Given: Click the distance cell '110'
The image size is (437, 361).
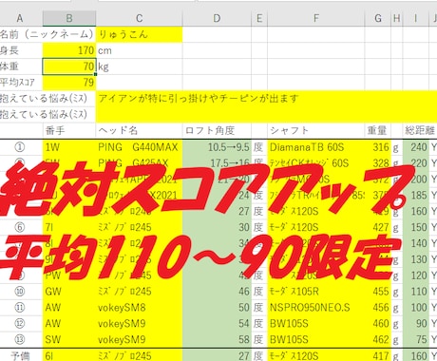Looking at the screenshot, I should 415,292.
